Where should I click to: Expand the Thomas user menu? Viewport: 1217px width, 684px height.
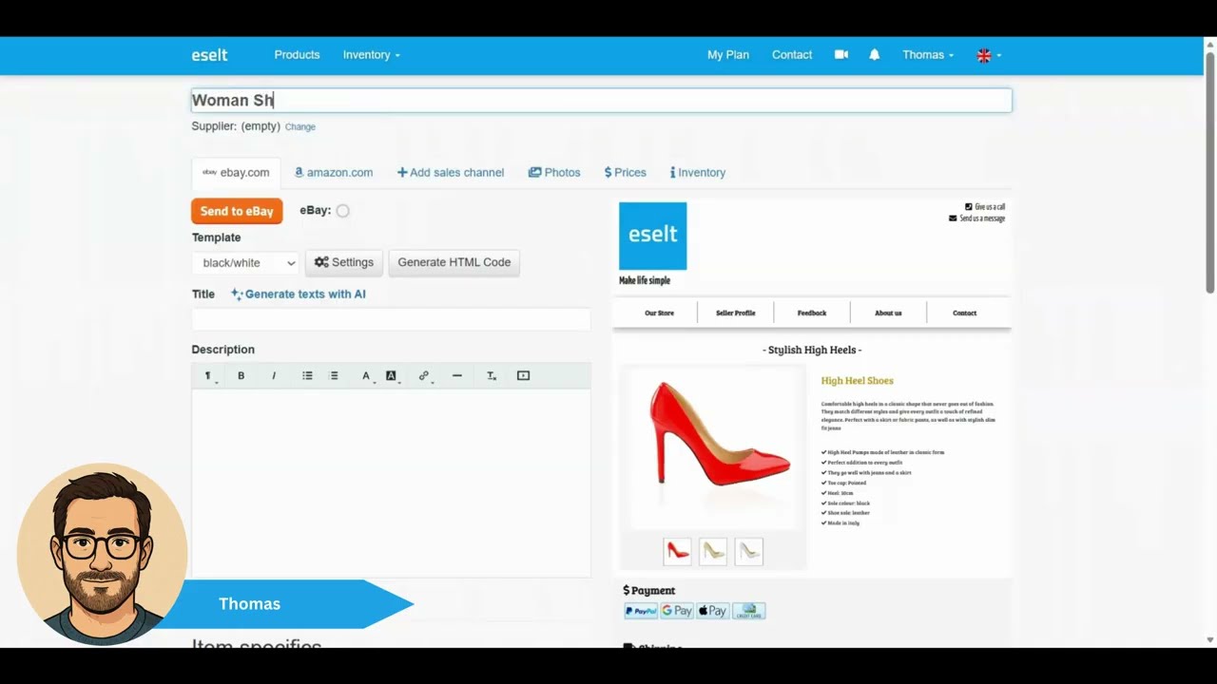click(928, 55)
